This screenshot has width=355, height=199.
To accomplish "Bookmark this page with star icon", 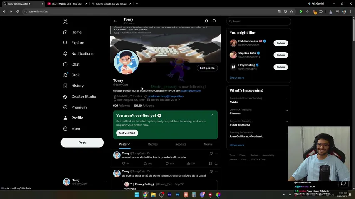I will click(292, 12).
